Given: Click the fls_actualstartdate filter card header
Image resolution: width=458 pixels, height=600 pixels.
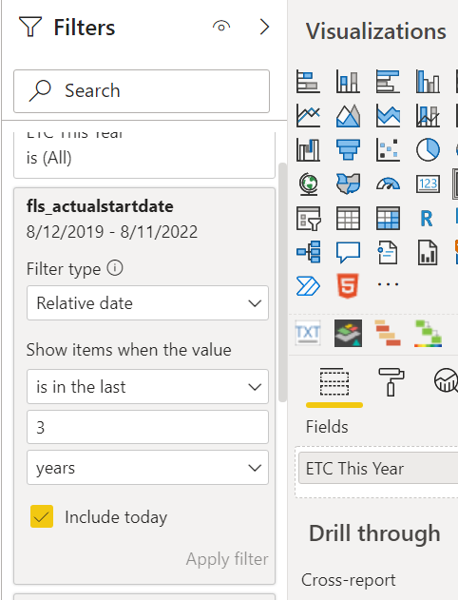Looking at the screenshot, I should coord(100,206).
